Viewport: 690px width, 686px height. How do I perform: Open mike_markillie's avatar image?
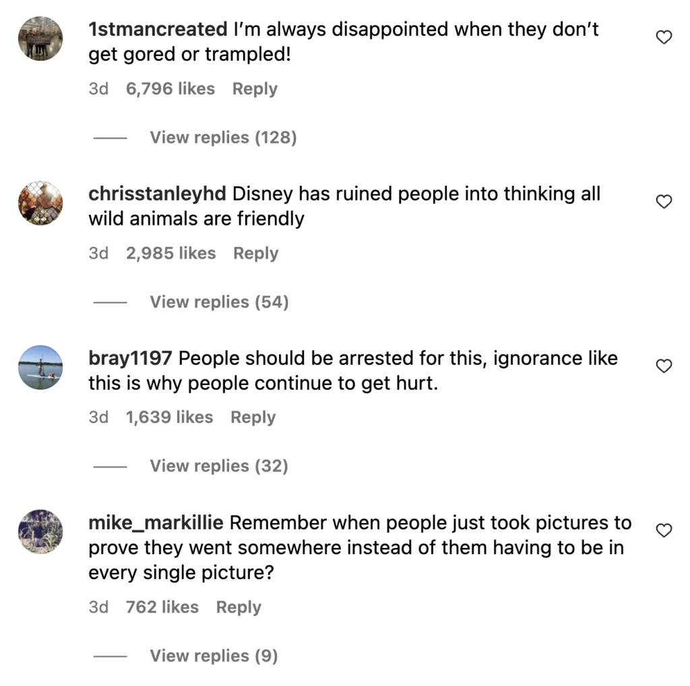click(x=40, y=532)
